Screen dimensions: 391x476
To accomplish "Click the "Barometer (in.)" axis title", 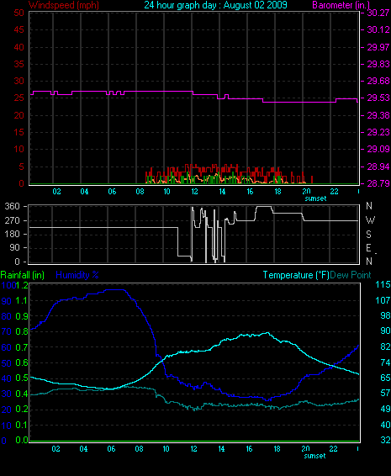I will click(x=341, y=5).
